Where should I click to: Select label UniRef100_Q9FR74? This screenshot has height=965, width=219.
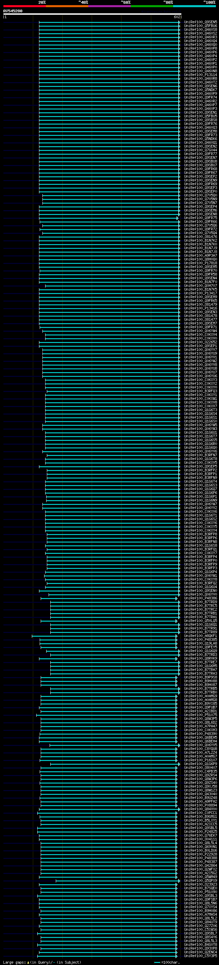[200, 98]
